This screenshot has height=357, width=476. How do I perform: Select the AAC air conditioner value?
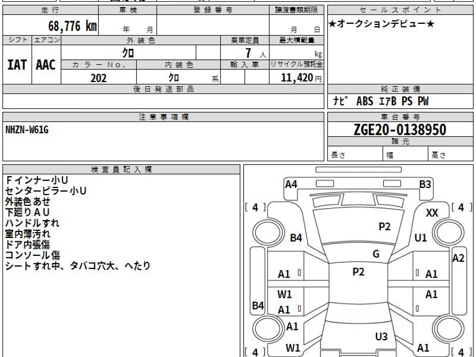46,65
